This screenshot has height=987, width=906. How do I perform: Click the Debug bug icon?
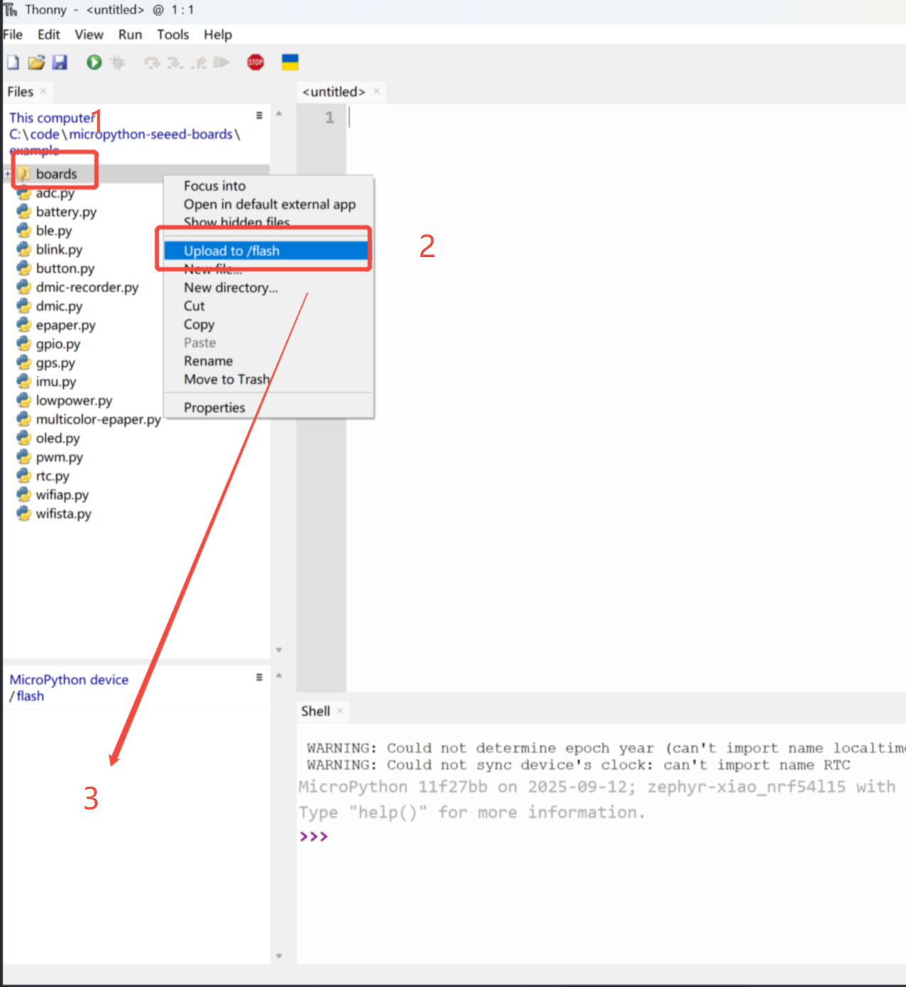tap(118, 63)
